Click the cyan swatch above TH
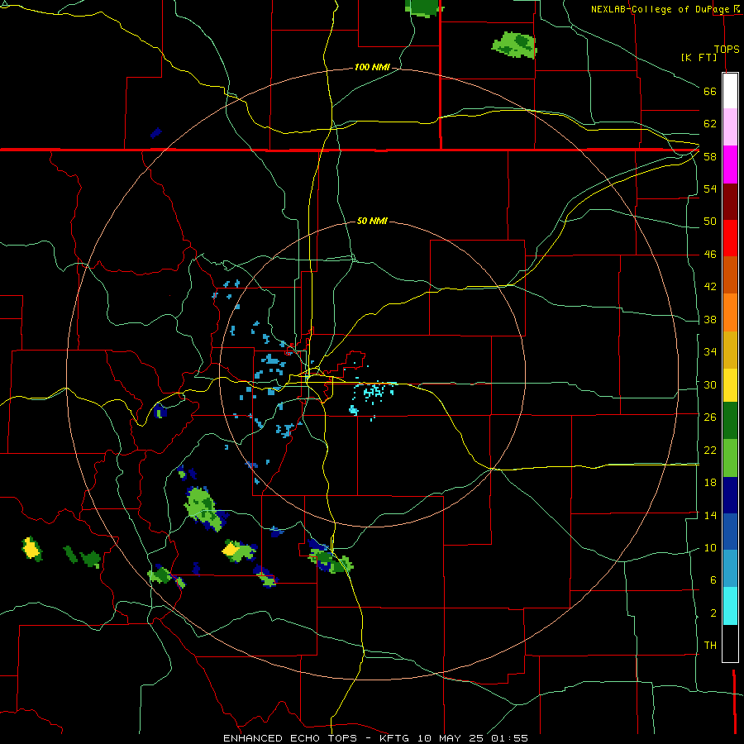This screenshot has height=744, width=744. click(x=730, y=606)
